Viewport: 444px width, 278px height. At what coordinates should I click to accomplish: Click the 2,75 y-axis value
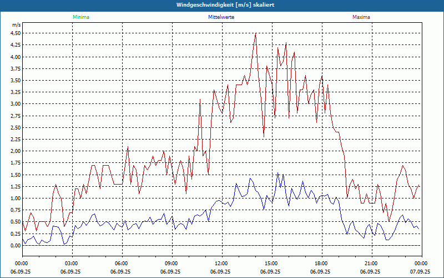click(x=16, y=116)
